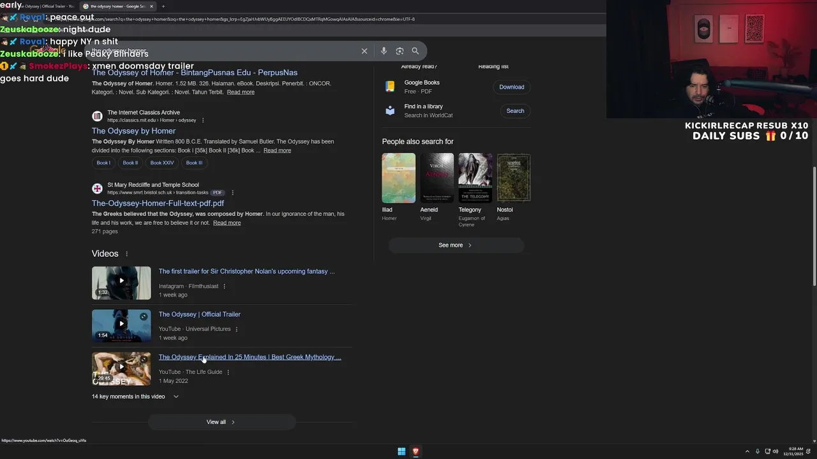Click the Book XXIV chip
Screen dimensions: 817x459
pos(162,163)
